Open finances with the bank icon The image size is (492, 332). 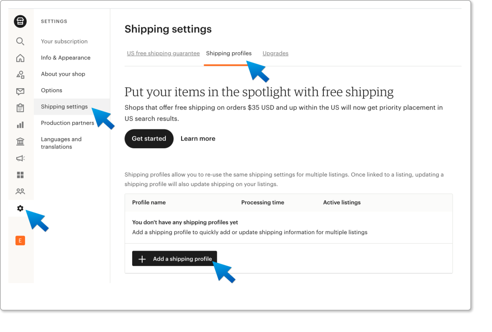20,141
